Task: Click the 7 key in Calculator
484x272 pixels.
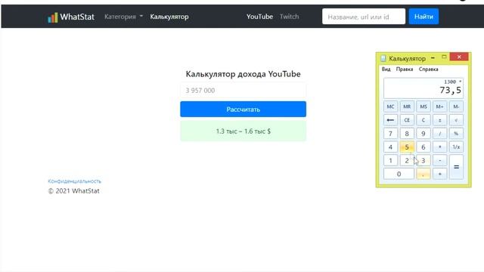Action: pos(390,134)
